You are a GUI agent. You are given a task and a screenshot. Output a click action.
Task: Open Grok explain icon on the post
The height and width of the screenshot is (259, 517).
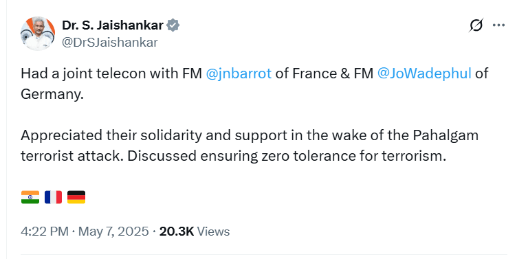coord(476,25)
